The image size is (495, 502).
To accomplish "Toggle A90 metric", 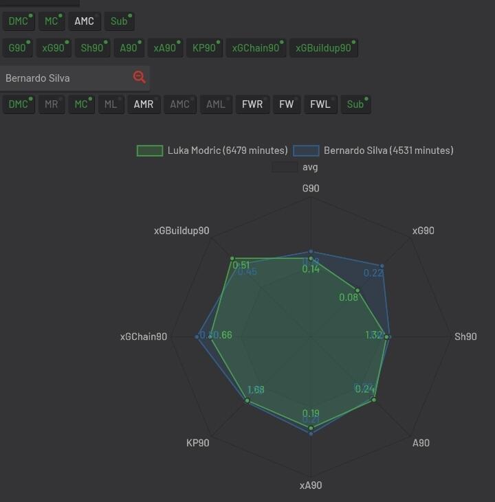I will [129, 48].
